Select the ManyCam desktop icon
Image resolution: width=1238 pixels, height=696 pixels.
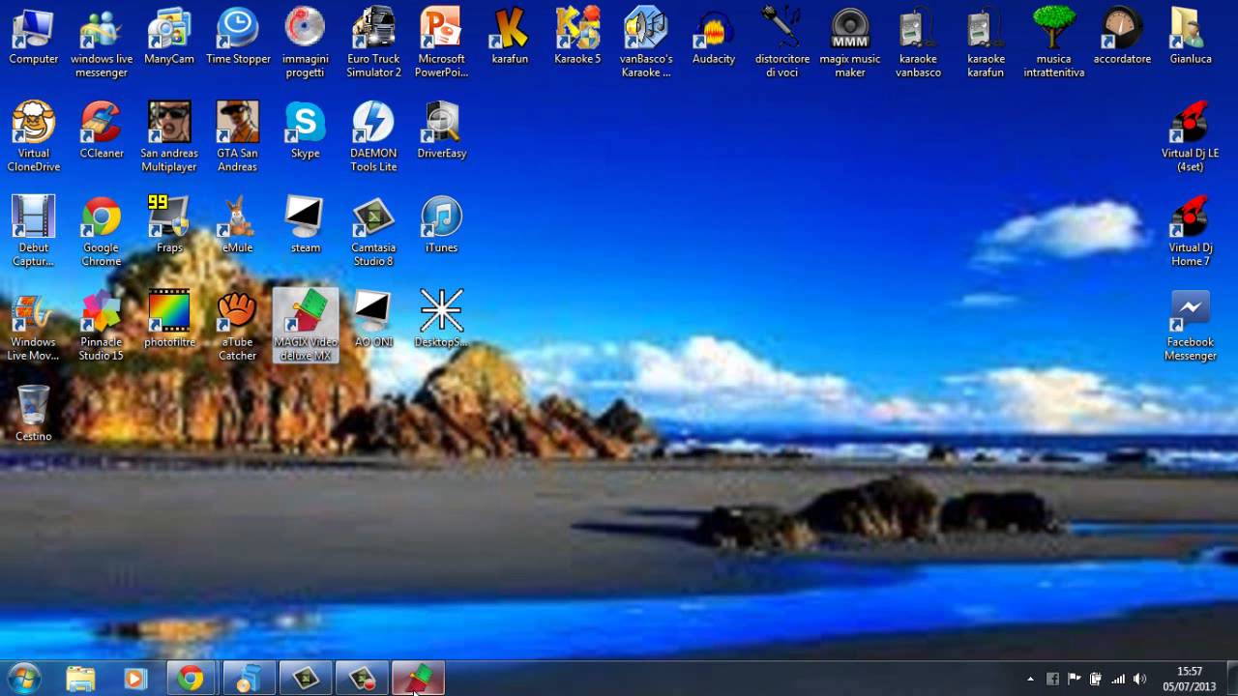click(169, 37)
